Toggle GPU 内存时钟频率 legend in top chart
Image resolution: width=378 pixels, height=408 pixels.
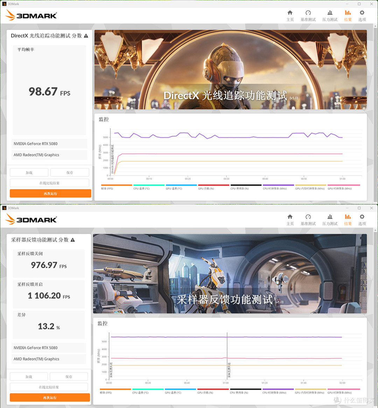pos(310,187)
